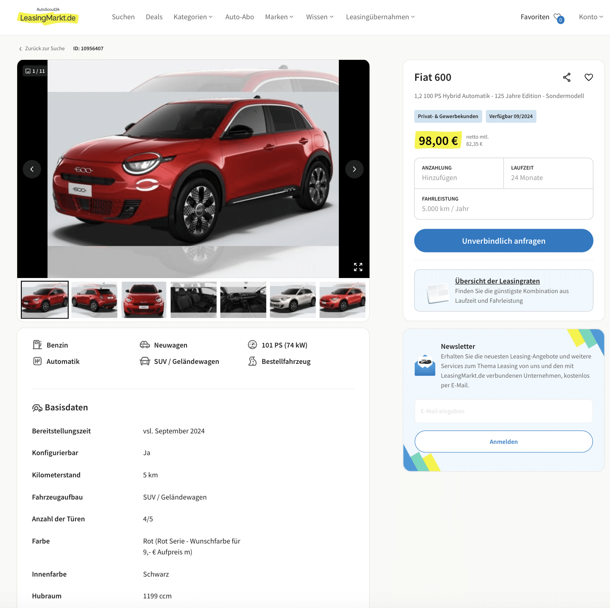Open the Auto-Abo menu item
The width and height of the screenshot is (610, 608).
(x=240, y=17)
